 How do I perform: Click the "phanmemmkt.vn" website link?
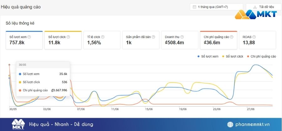[x=252, y=124]
